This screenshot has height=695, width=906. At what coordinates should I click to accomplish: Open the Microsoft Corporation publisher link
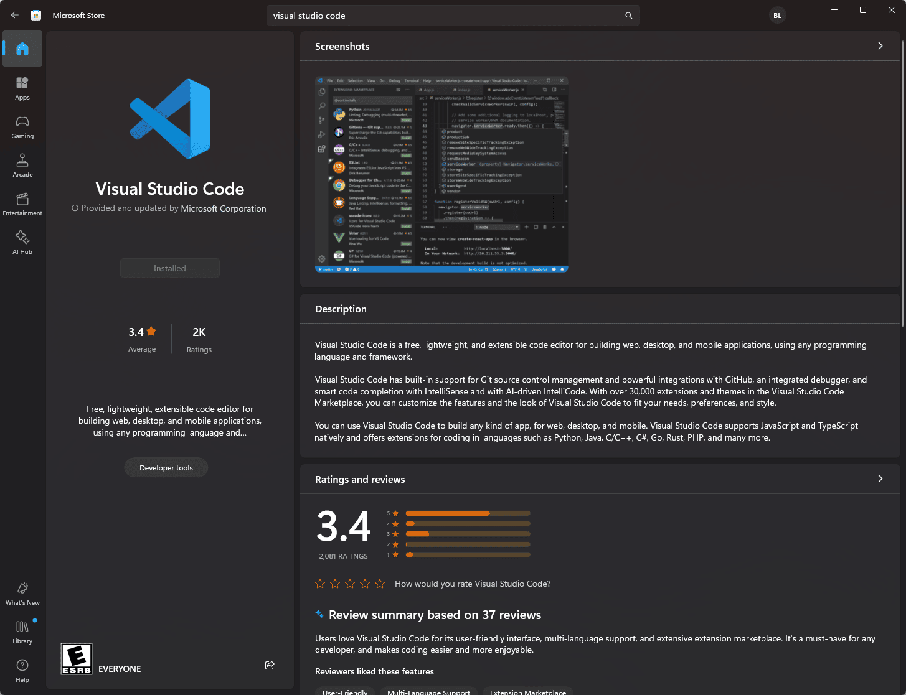click(x=224, y=208)
